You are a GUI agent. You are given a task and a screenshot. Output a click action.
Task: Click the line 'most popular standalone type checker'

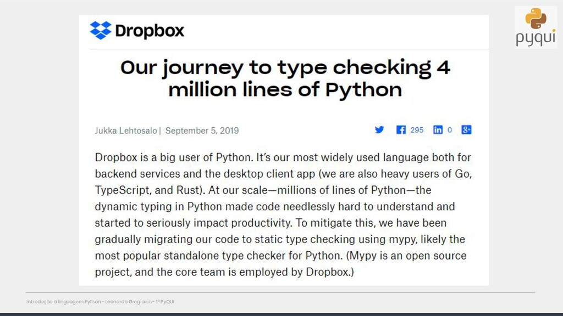pos(280,256)
